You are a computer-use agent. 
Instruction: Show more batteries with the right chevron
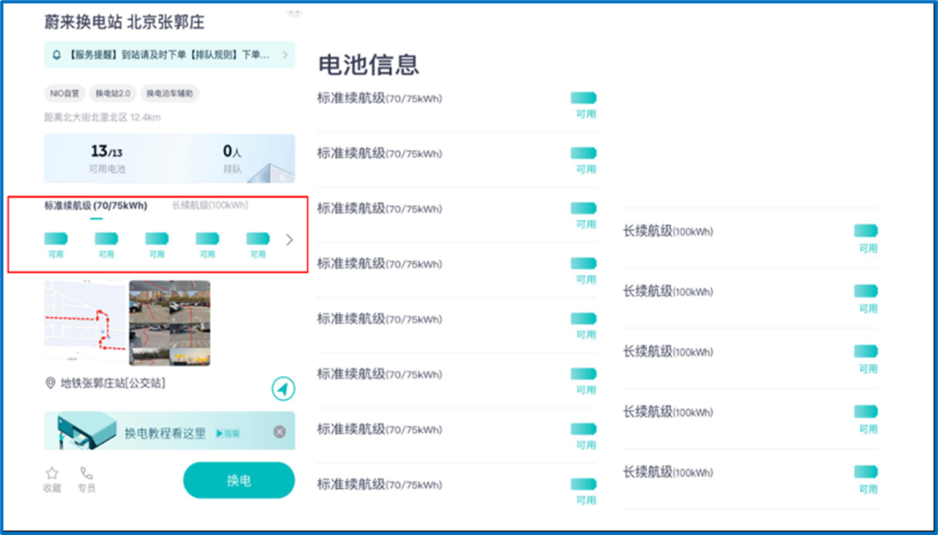click(x=289, y=240)
